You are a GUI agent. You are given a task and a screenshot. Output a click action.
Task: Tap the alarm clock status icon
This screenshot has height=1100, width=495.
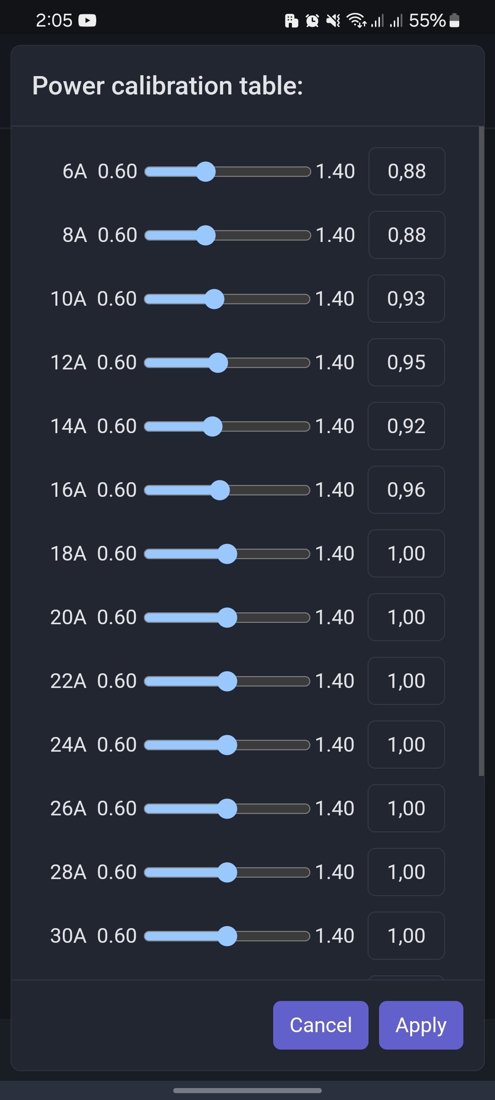tap(312, 21)
